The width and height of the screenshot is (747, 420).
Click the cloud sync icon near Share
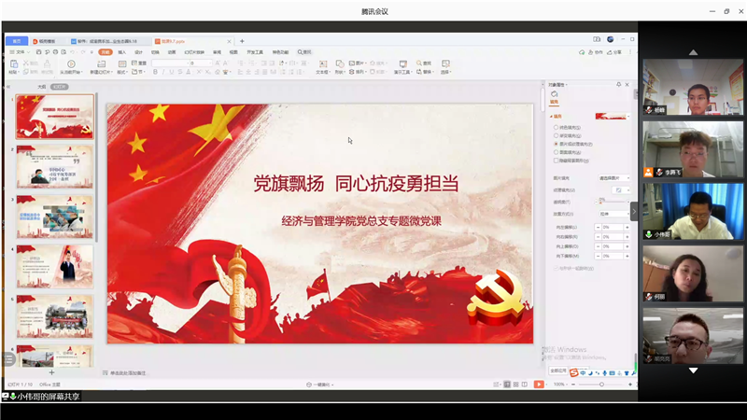click(582, 52)
